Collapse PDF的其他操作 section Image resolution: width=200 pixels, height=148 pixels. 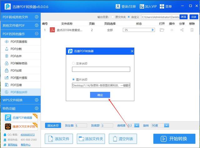coord(21,34)
